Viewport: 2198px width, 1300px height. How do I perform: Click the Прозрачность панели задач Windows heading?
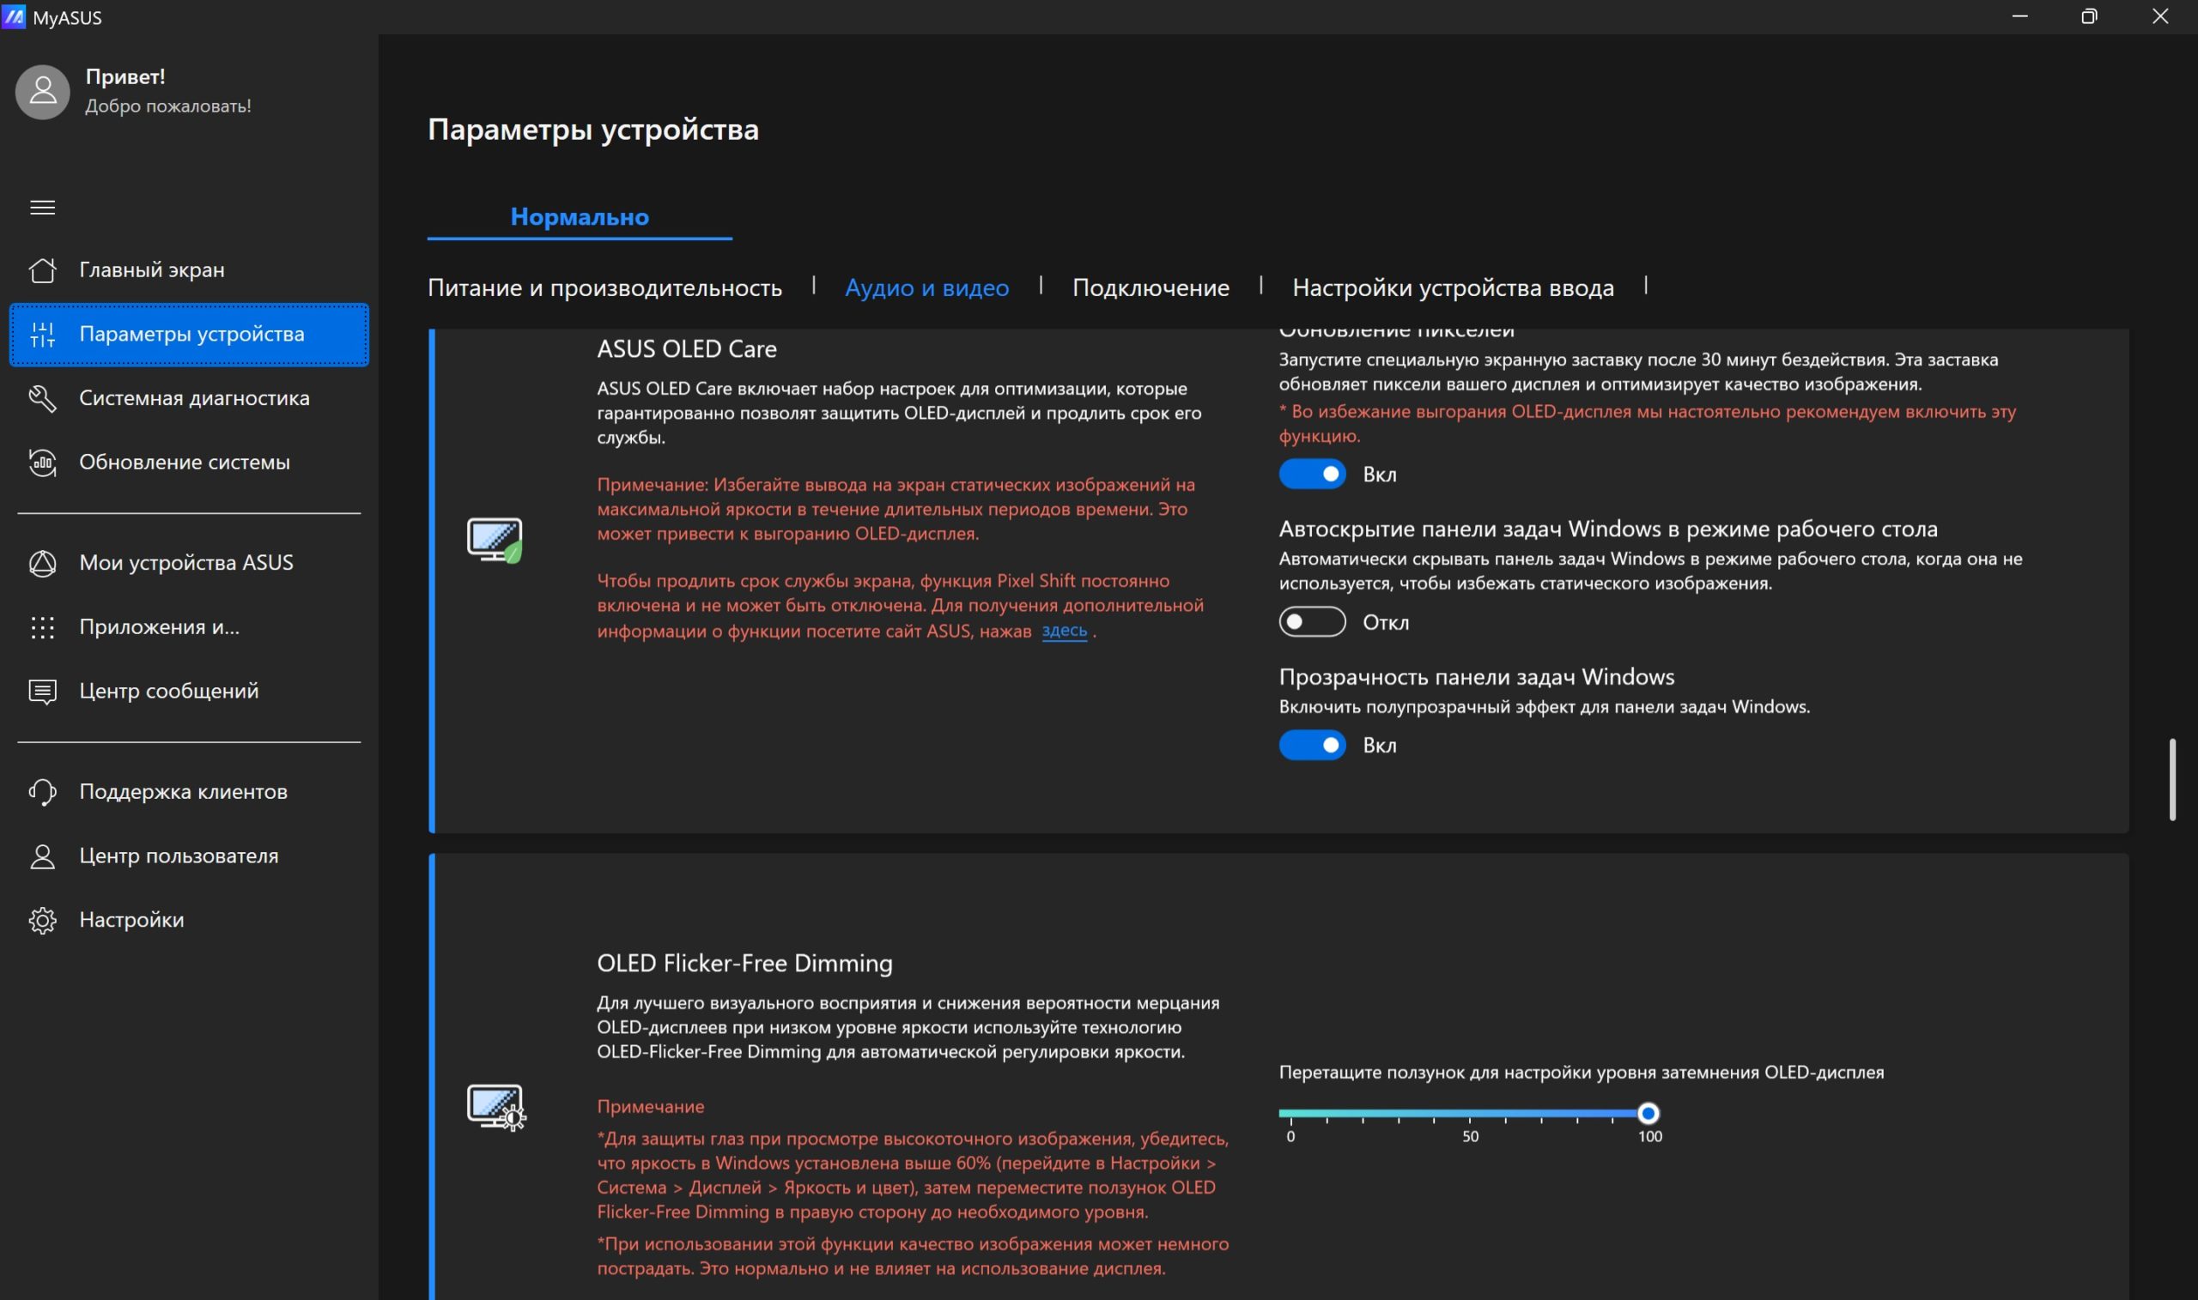point(1477,677)
